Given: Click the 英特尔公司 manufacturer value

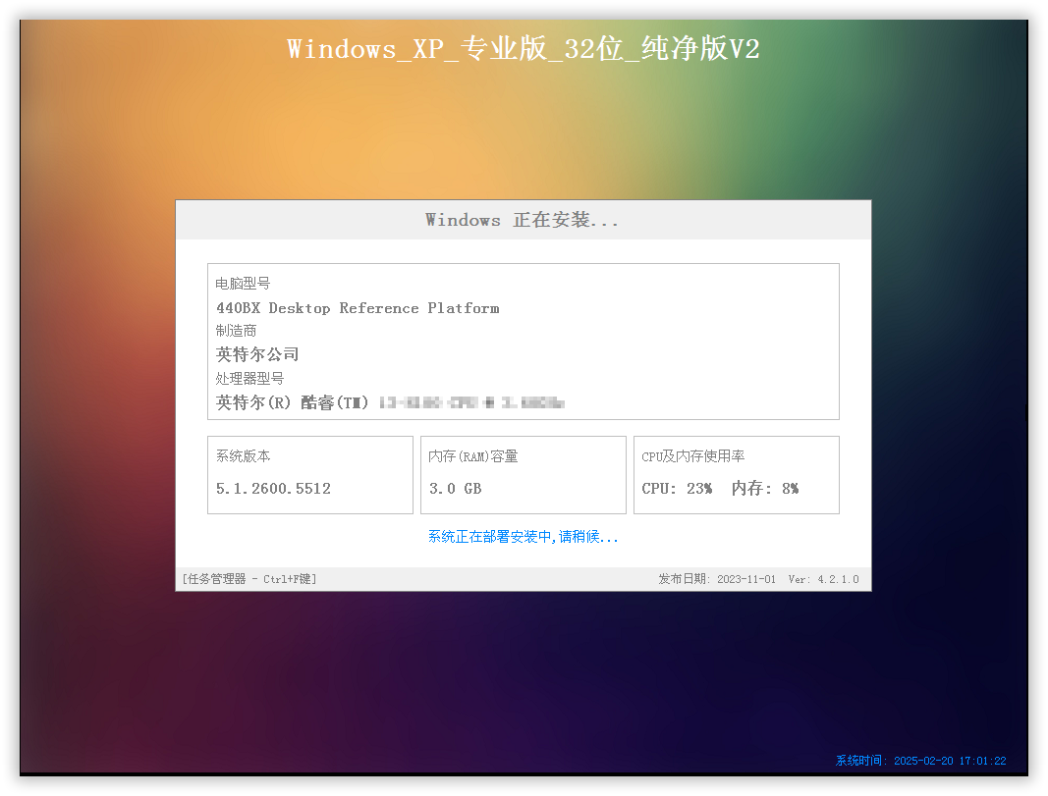Looking at the screenshot, I should 257,354.
